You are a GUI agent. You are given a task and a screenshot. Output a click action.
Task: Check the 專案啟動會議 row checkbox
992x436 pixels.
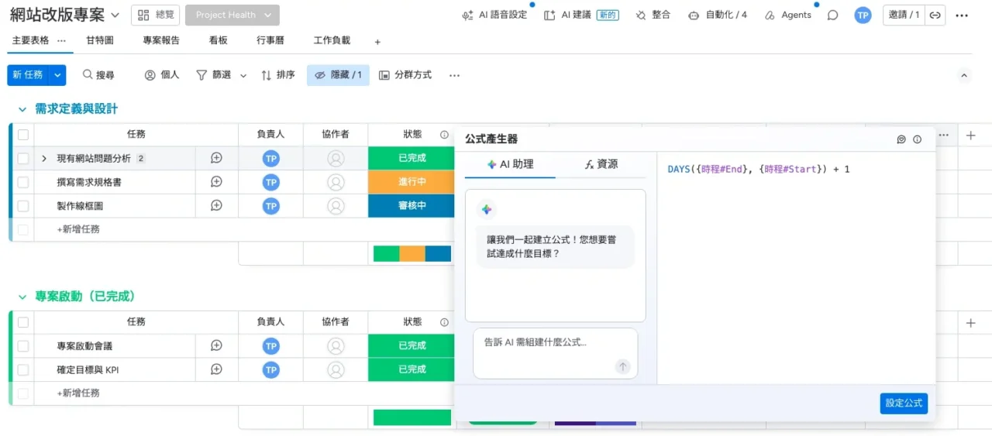coord(23,346)
